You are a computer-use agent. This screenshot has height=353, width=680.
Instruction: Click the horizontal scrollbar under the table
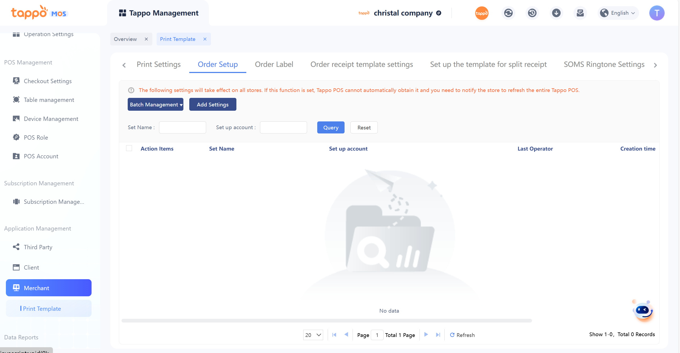(327, 320)
